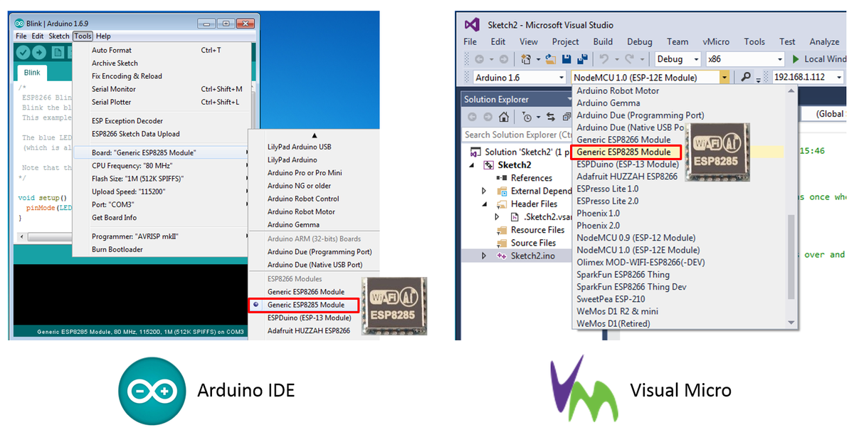This screenshot has width=854, height=435.
Task: Click Solution Explorer Pending Changes clock icon
Action: pyautogui.click(x=527, y=117)
